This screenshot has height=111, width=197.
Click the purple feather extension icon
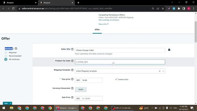click(169, 9)
